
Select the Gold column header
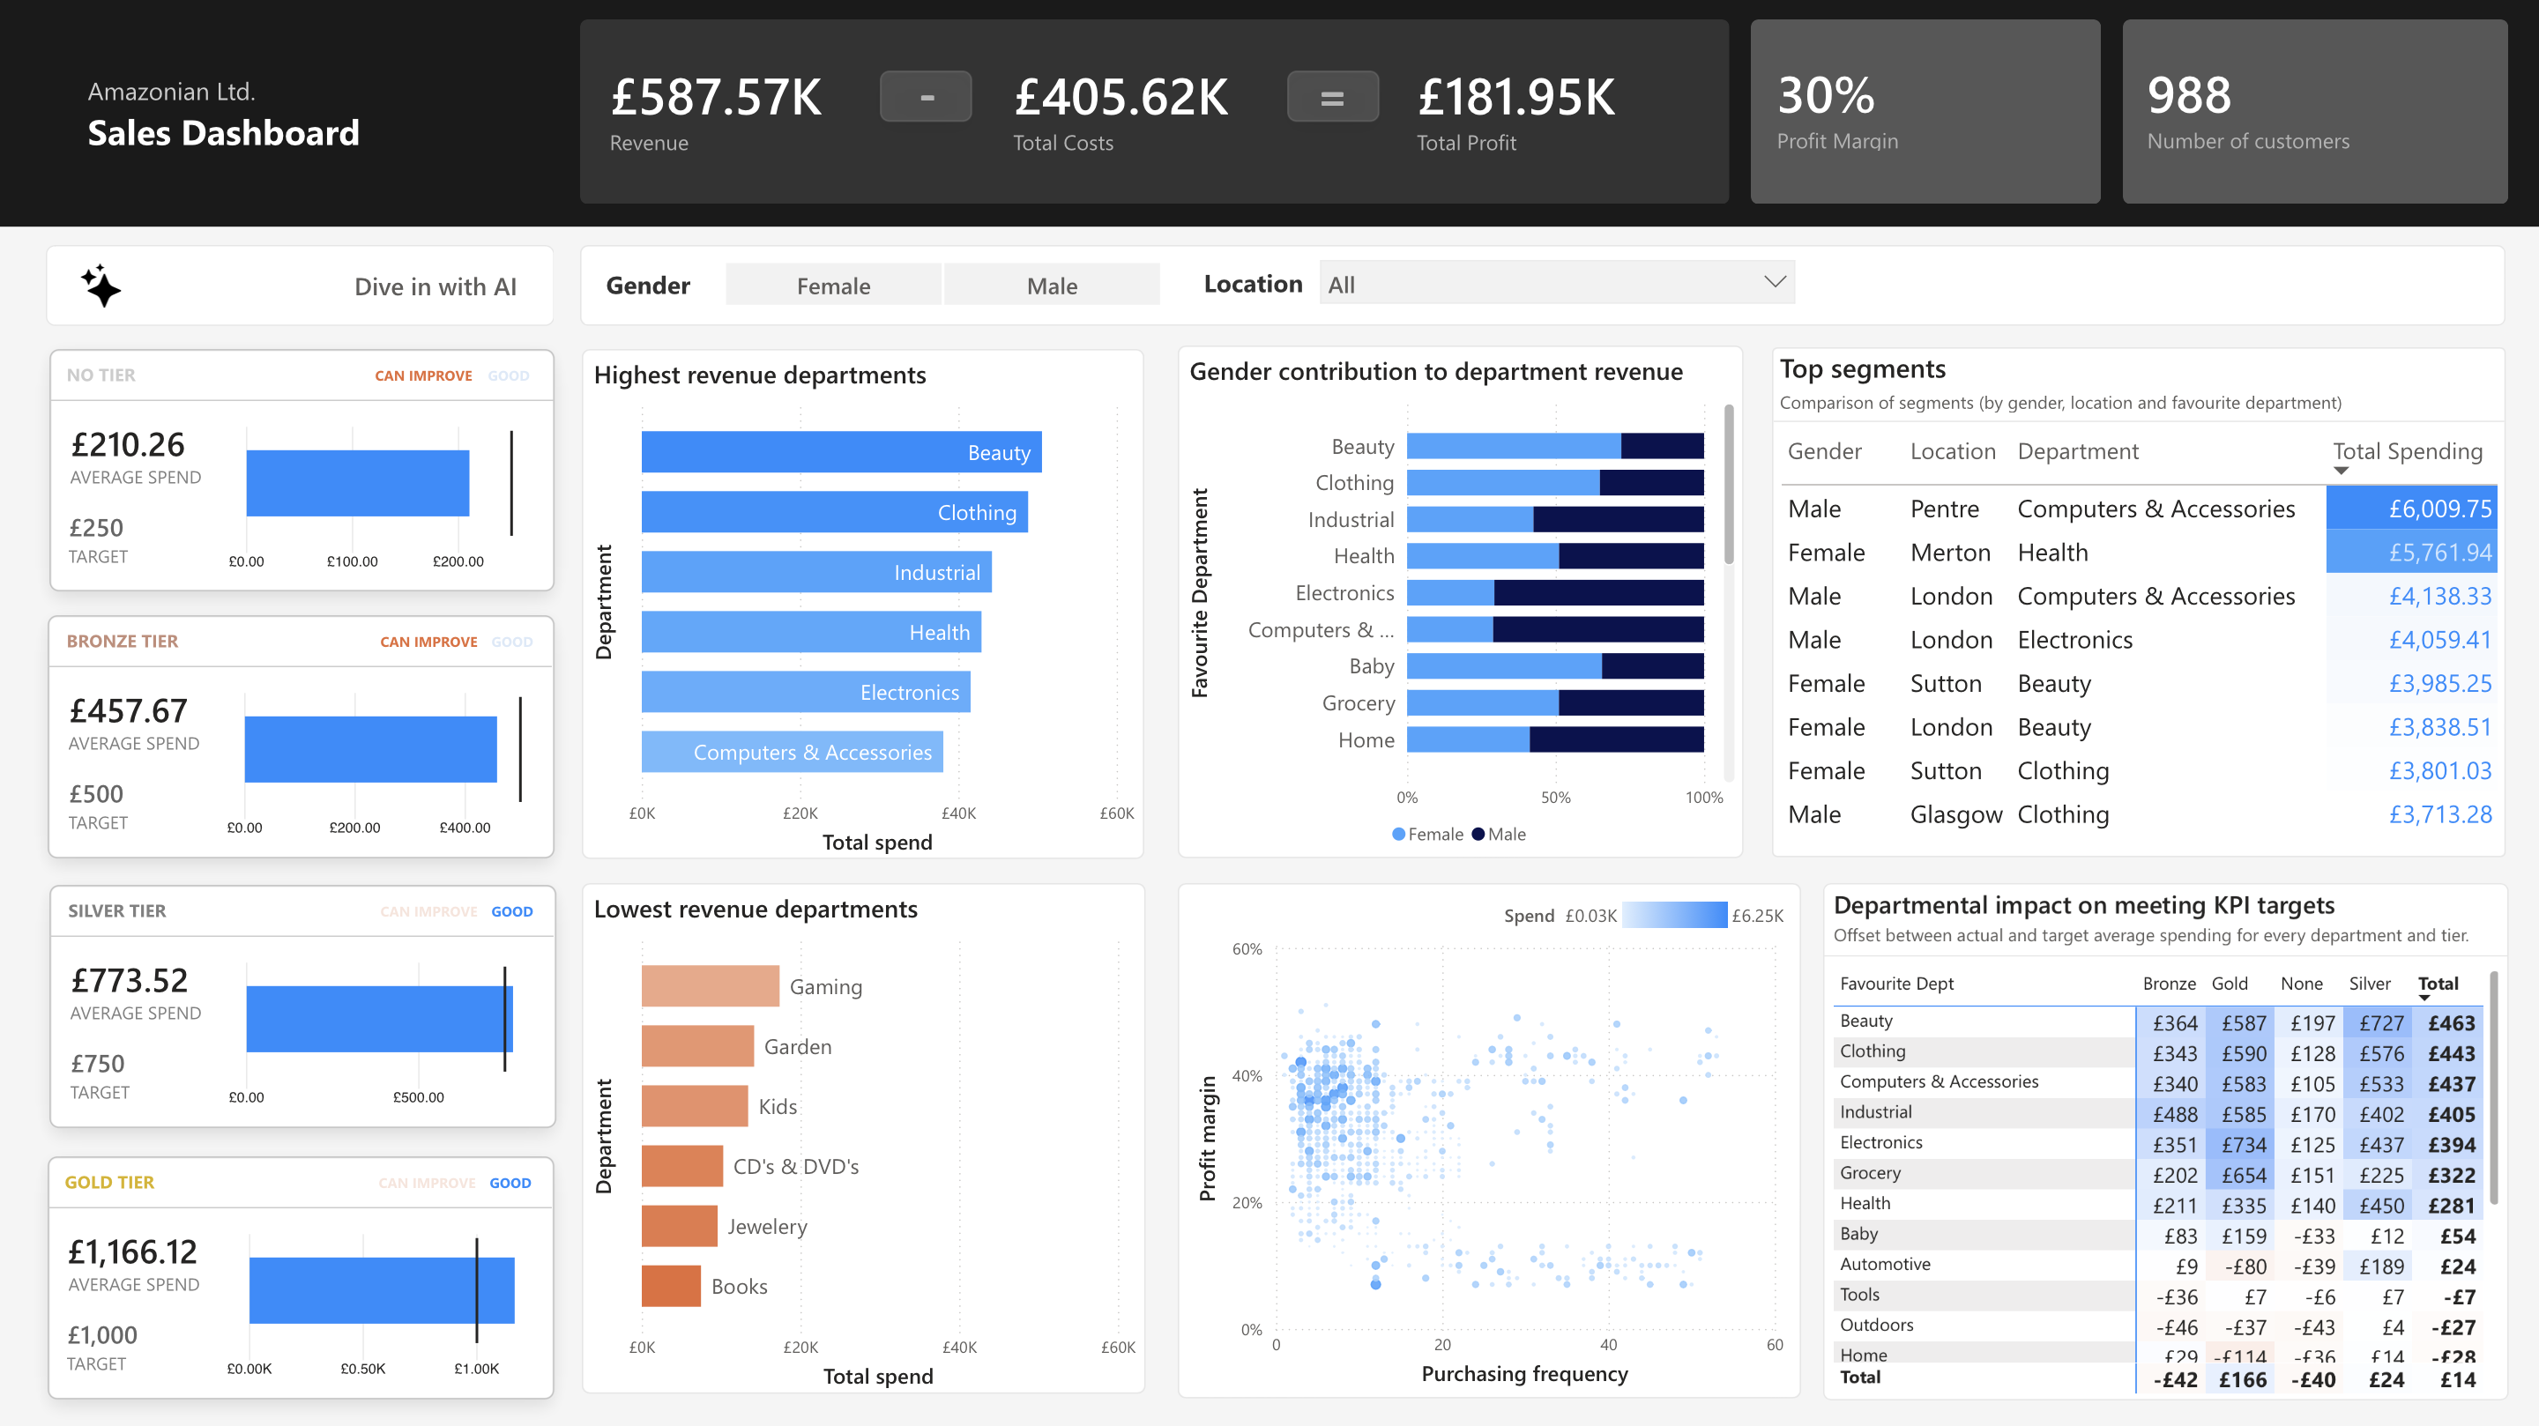[x=2229, y=984]
